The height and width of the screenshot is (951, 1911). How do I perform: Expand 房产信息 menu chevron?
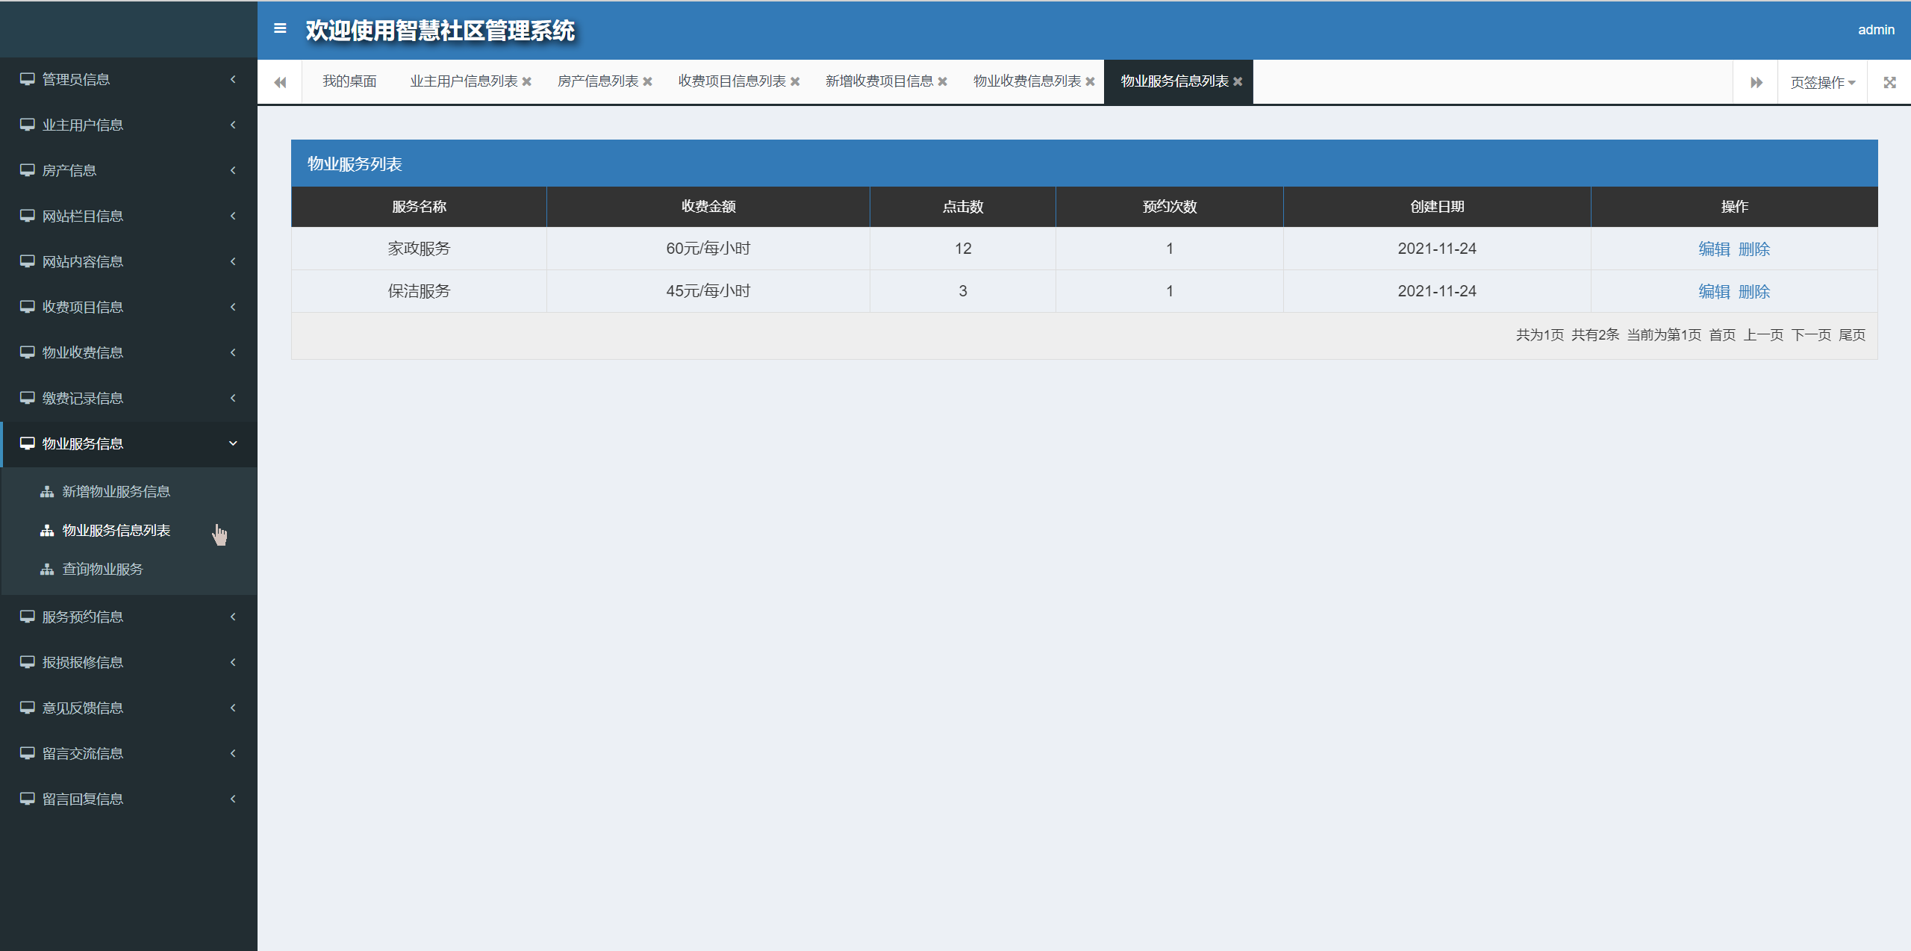(233, 170)
